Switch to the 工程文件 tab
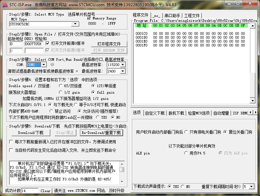The width and height of the screenshot is (260, 196). (192, 15)
